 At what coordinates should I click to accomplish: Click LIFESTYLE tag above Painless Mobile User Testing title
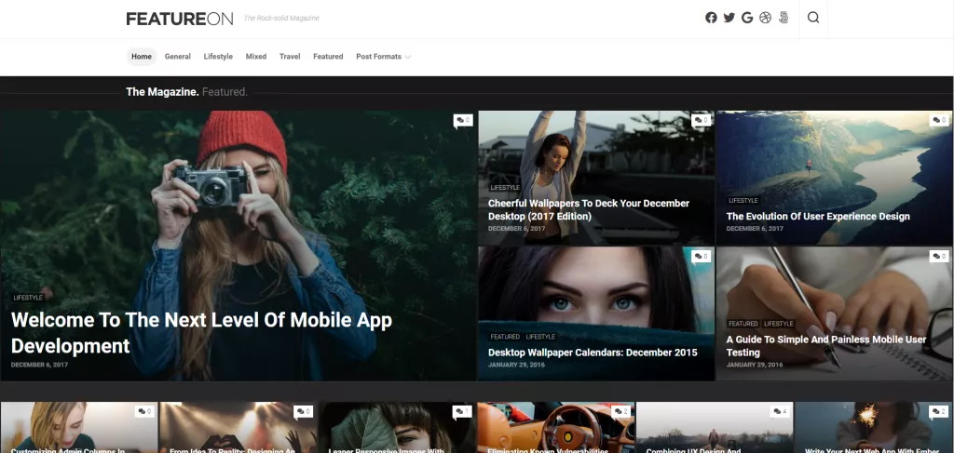coord(778,324)
